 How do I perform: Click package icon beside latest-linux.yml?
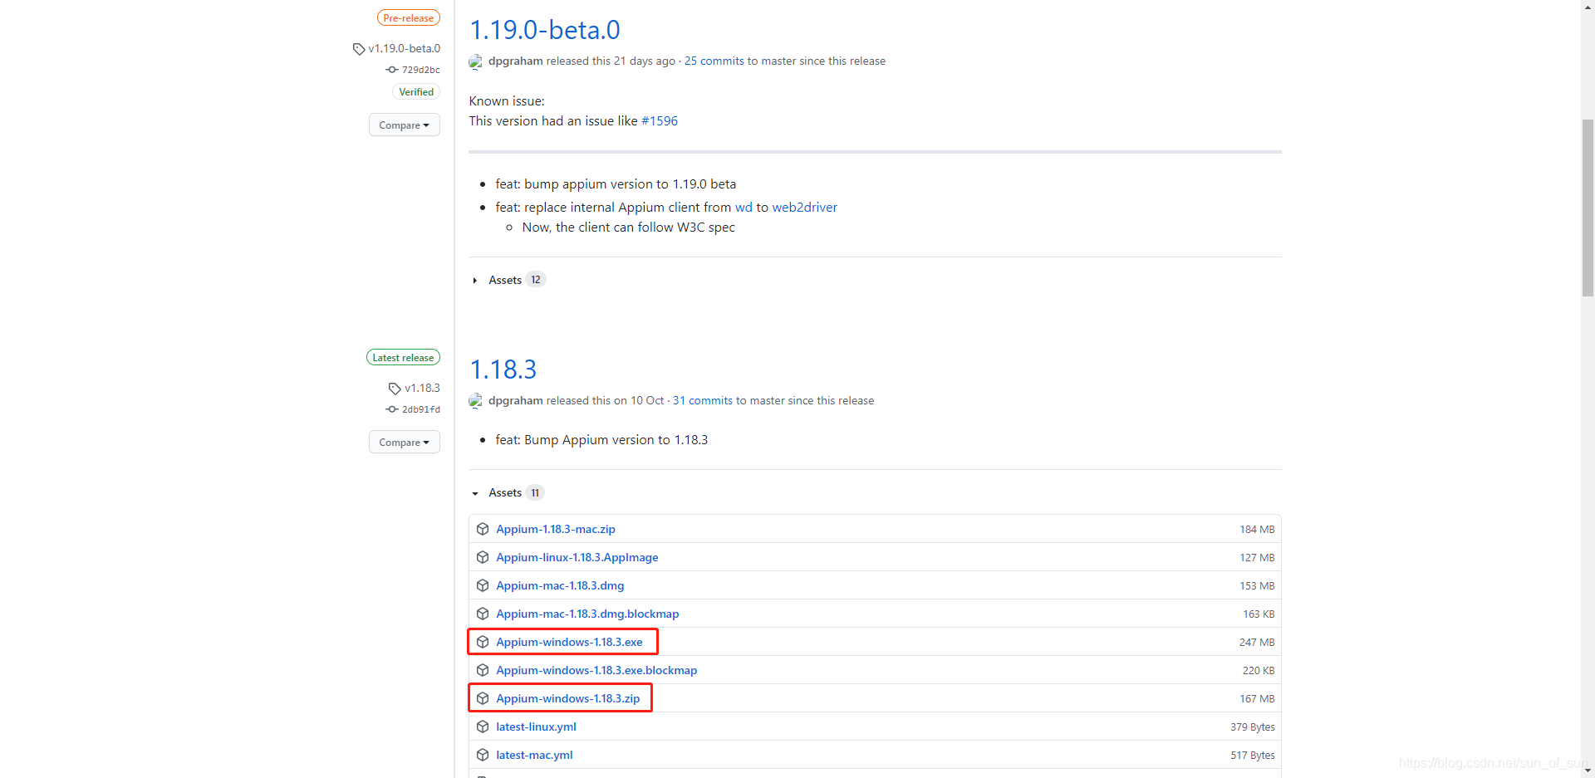483,727
